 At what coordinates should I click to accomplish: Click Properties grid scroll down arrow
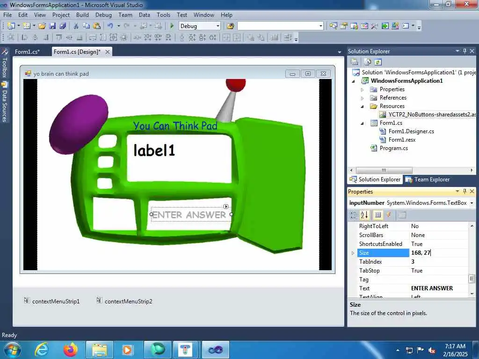(x=472, y=294)
